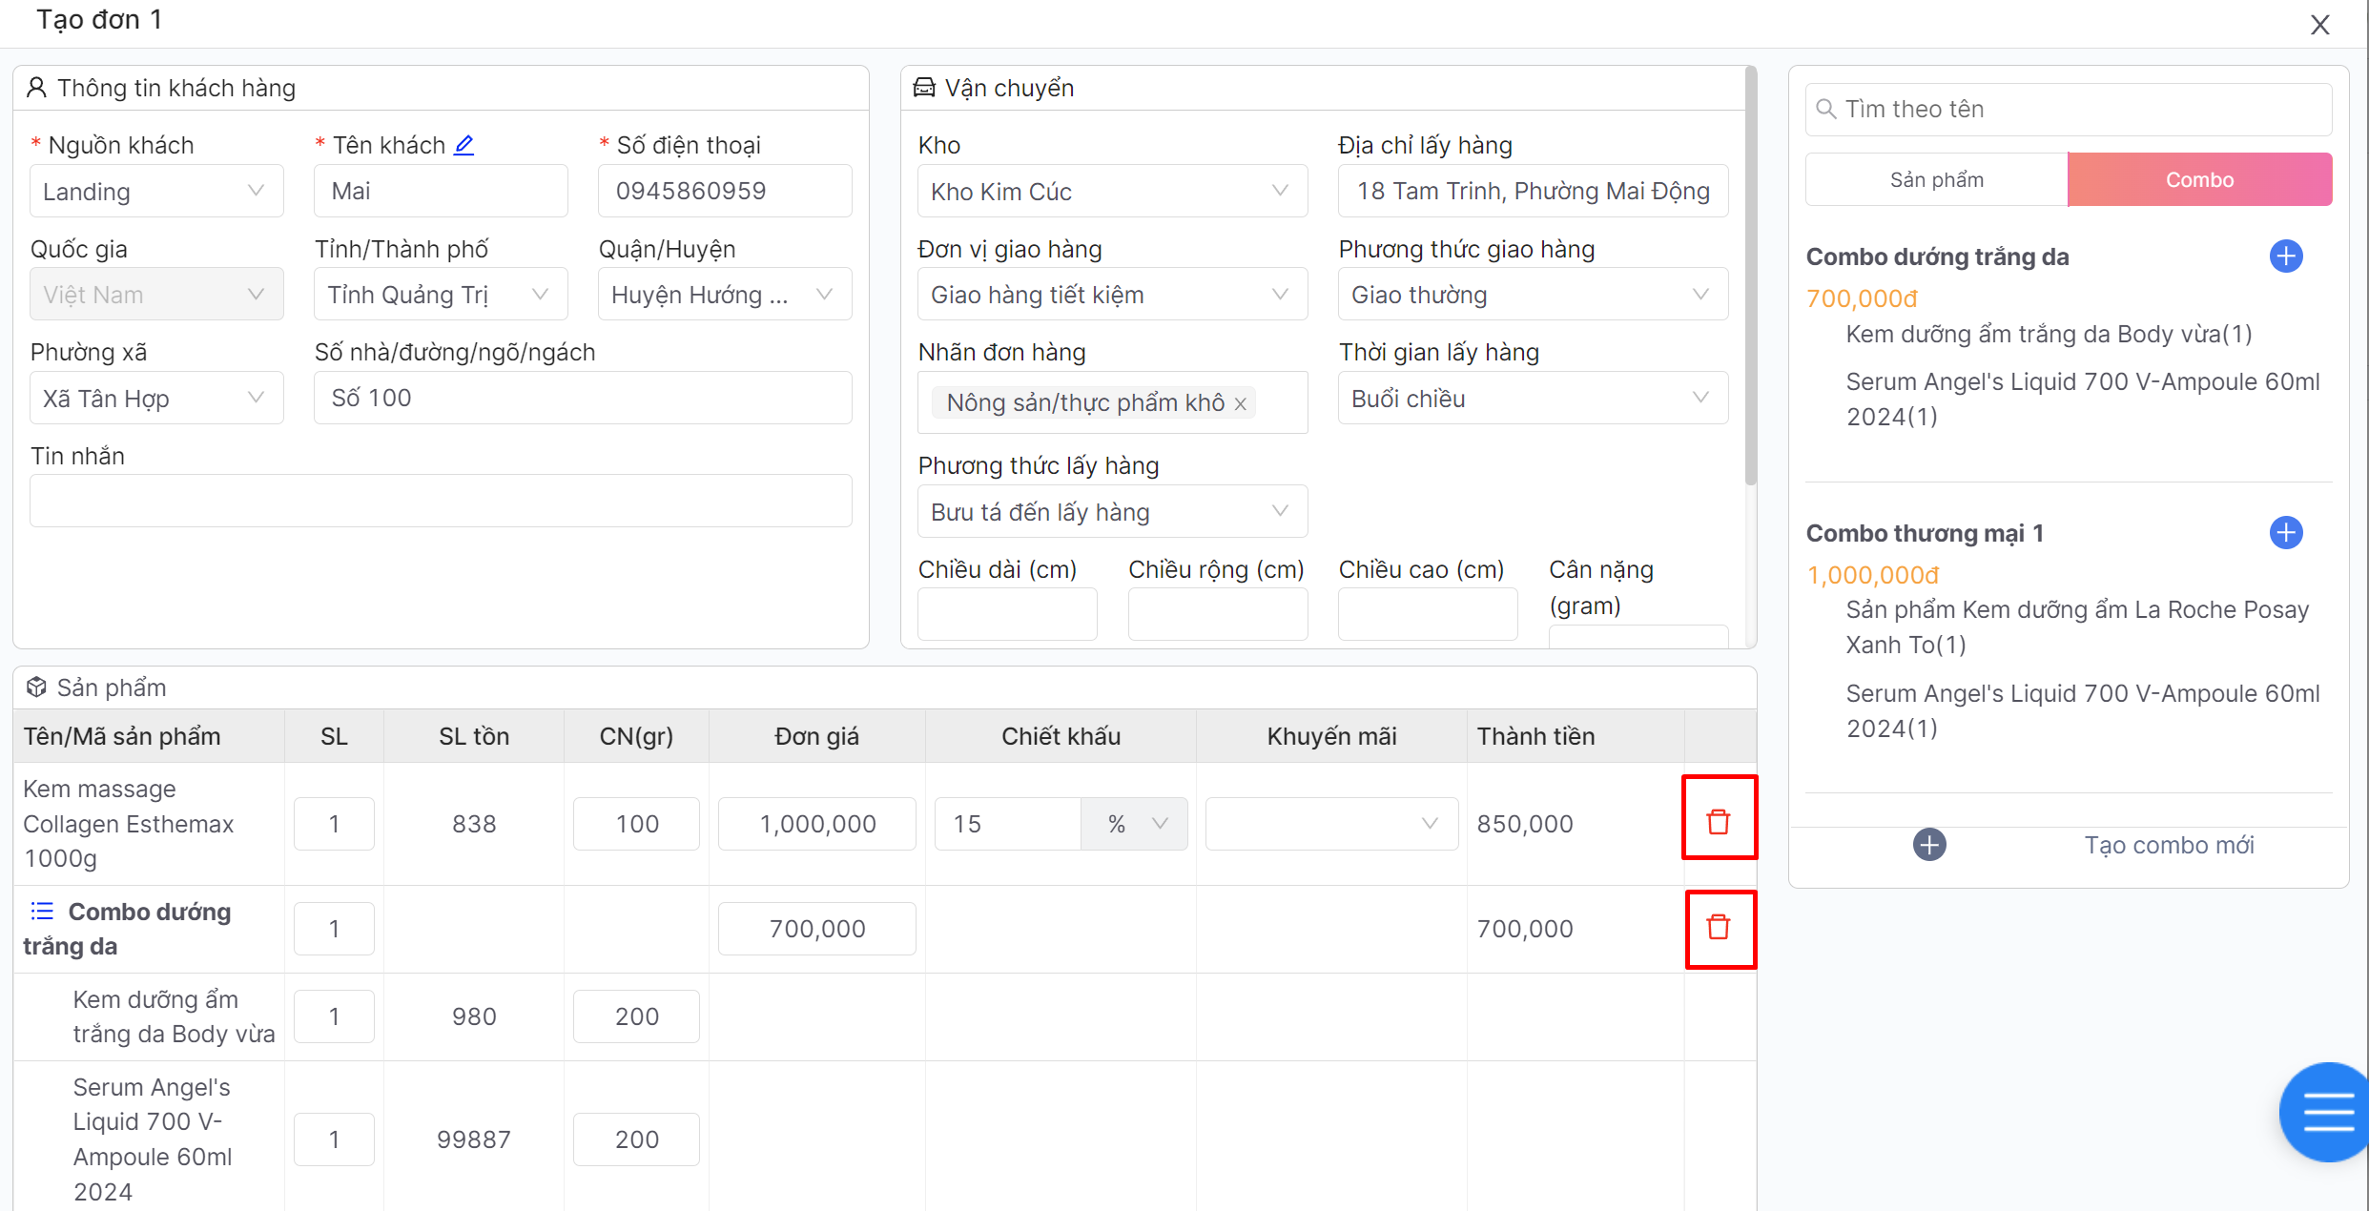
Task: Add Combo dưỡng trắng da with plus icon
Action: click(x=2286, y=257)
